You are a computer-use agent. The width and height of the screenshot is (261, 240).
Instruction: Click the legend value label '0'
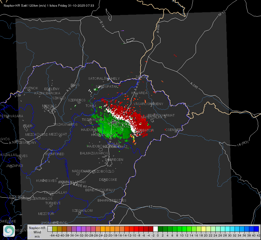pyautogui.click(x=158, y=235)
